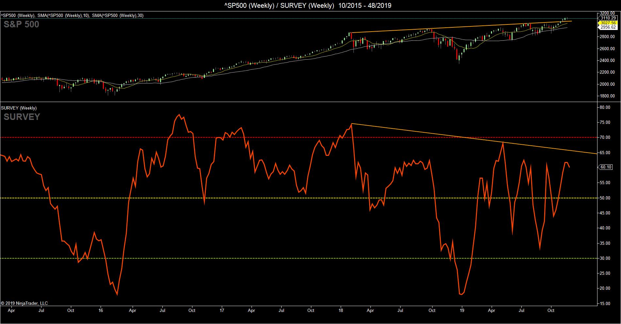Screen dimensions: 621x324
Task: Click the 2800.00 price axis label
Action: click(x=608, y=37)
